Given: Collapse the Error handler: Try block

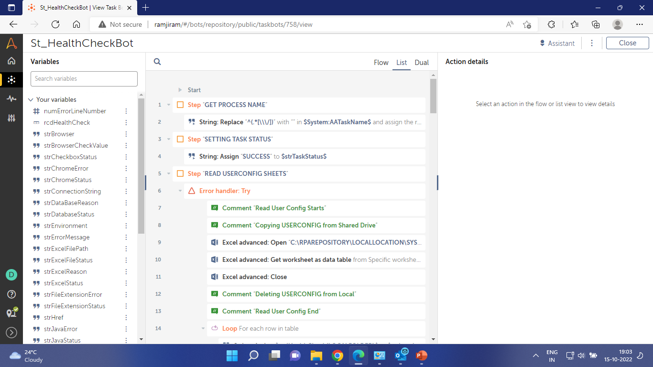Looking at the screenshot, I should [x=180, y=191].
